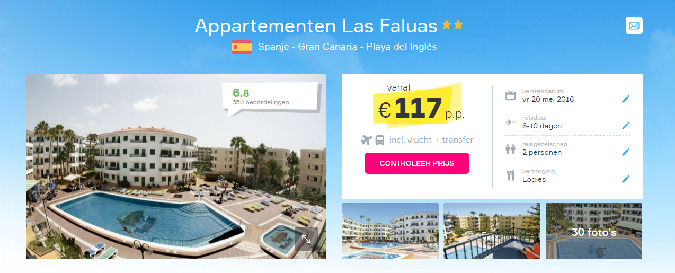Click the €117 price label
Screen dimensions: 675x273
click(411, 109)
